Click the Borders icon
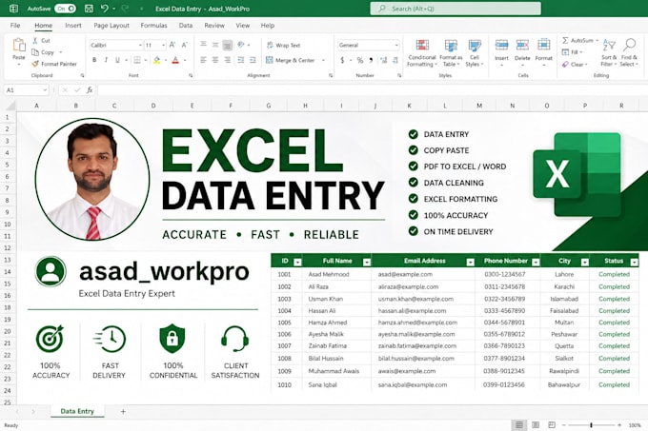This screenshot has width=648, height=431. [x=137, y=60]
